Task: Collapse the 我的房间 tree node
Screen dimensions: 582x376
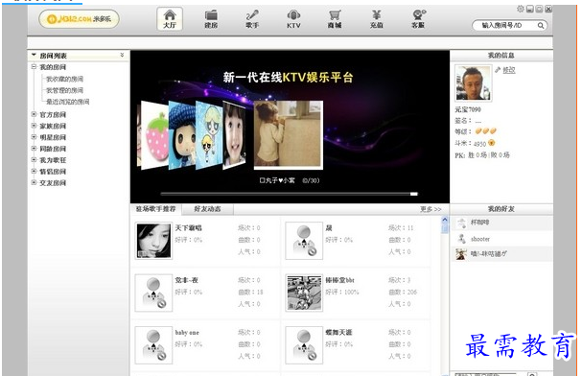Action: (x=34, y=67)
